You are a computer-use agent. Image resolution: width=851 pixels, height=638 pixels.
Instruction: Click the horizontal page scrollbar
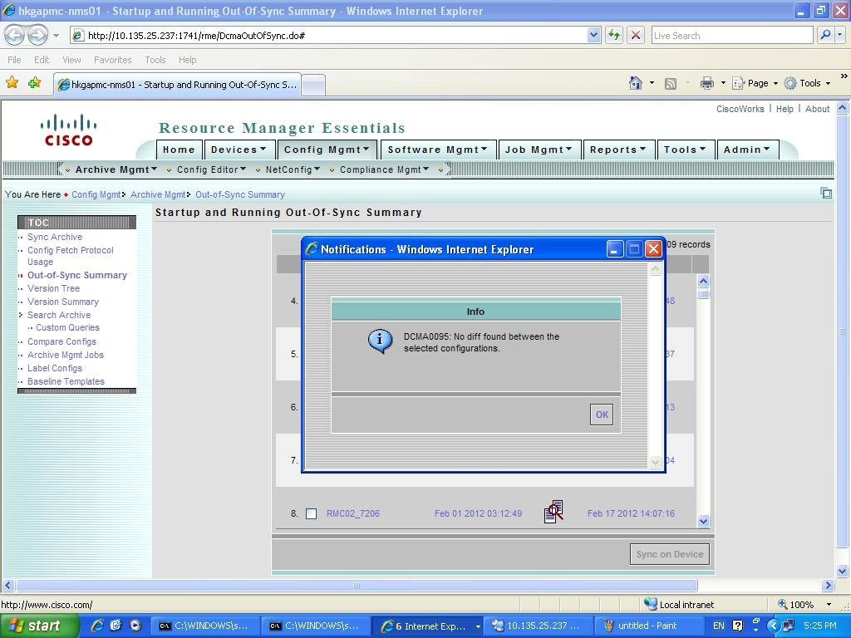click(357, 586)
